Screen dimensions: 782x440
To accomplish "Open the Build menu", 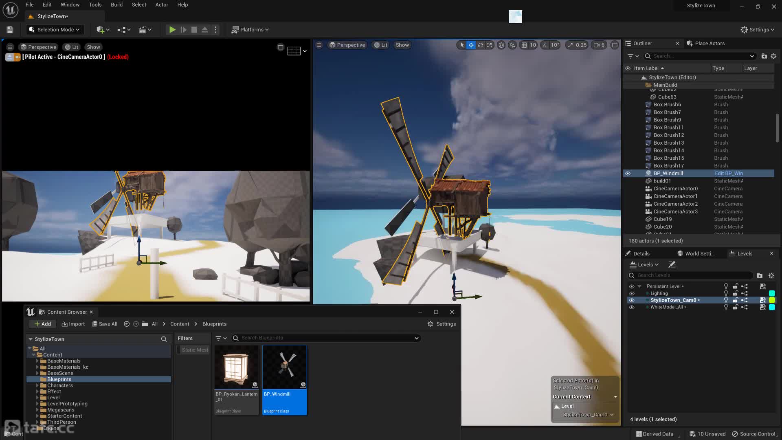I will click(116, 5).
